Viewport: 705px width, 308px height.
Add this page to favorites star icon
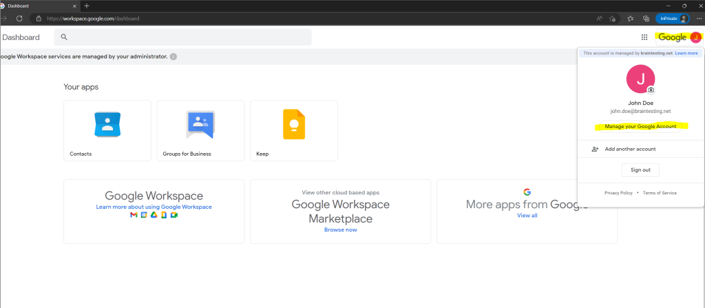point(612,19)
